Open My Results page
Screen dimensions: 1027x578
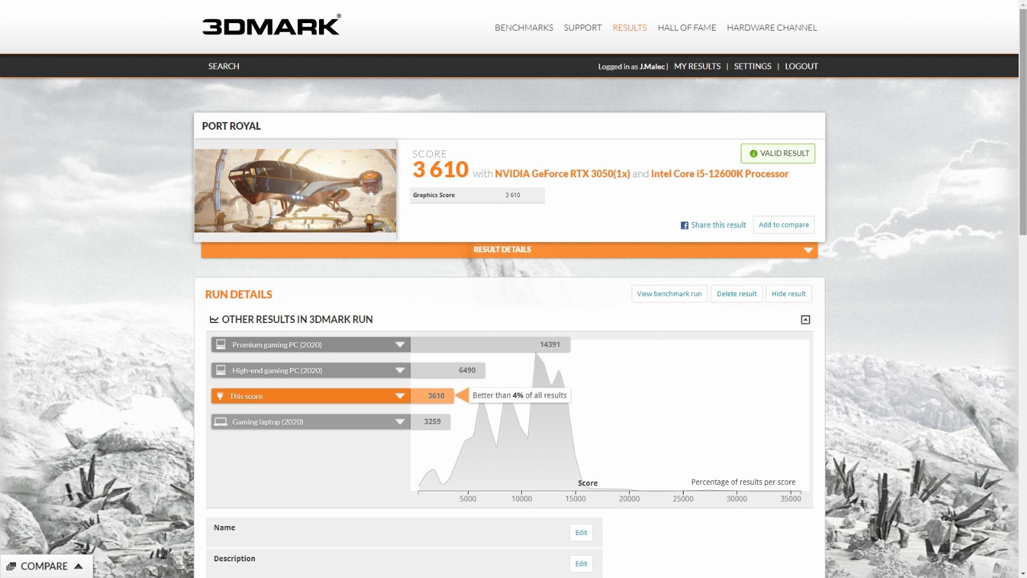697,66
